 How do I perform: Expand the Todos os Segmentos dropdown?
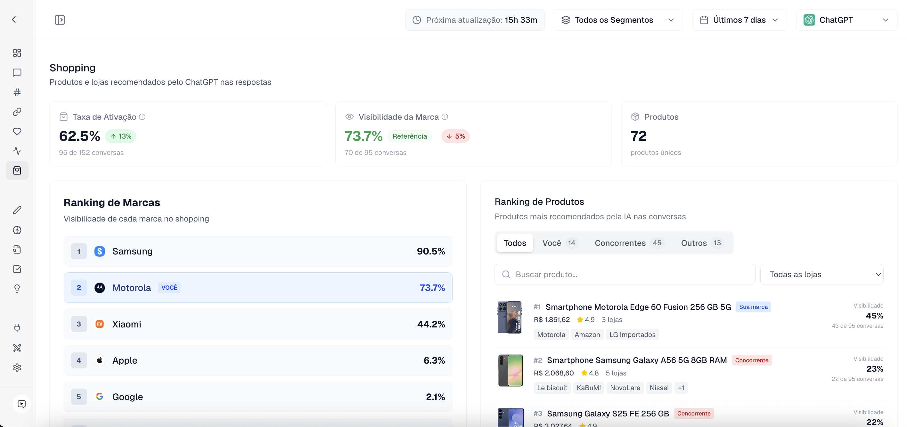click(x=618, y=20)
